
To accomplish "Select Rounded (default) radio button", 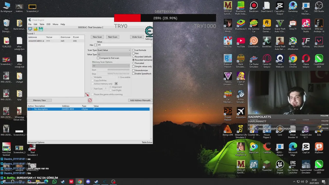I will [x=133, y=57].
